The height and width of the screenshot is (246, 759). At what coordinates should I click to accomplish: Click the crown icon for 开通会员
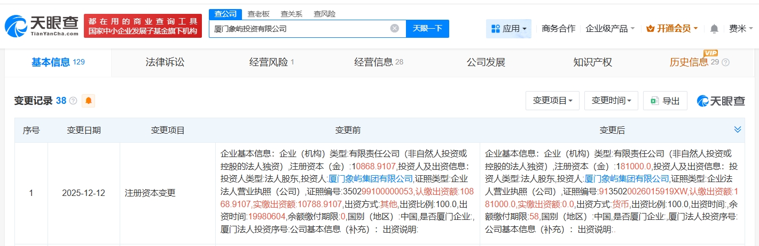(650, 29)
